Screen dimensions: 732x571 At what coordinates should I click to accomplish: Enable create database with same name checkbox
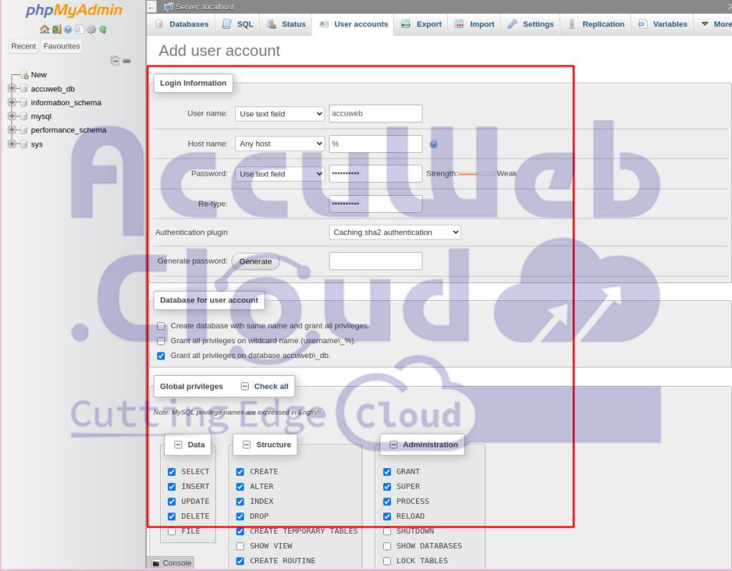pyautogui.click(x=161, y=326)
